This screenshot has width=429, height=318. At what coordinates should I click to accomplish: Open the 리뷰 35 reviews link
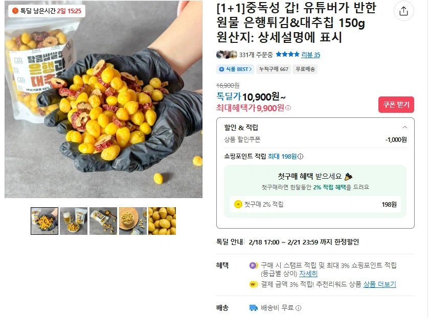point(310,55)
